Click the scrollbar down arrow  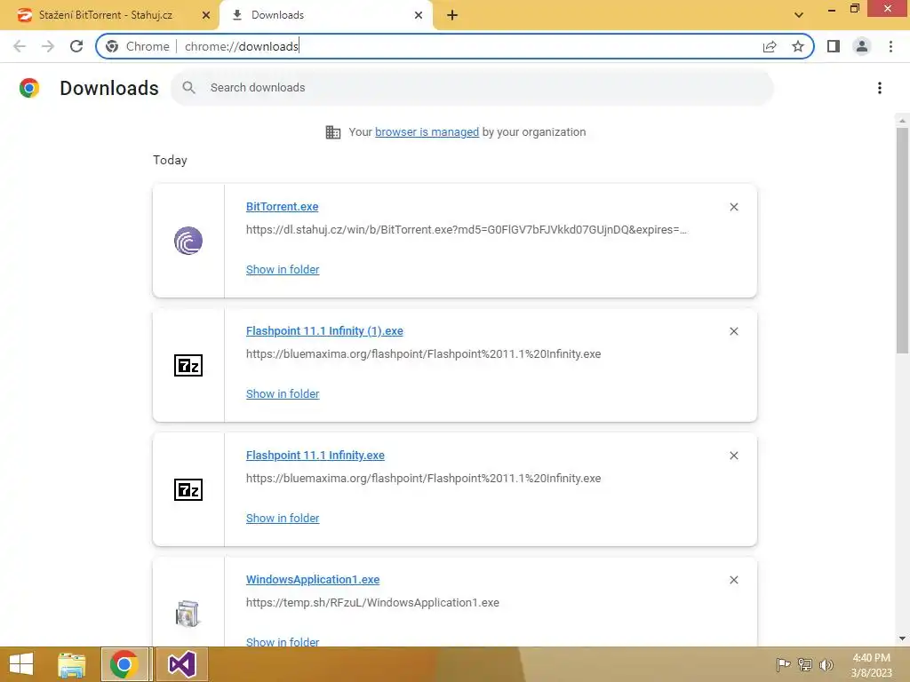point(902,638)
